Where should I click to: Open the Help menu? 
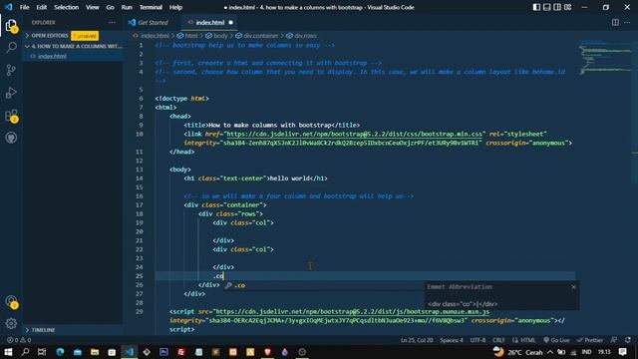(x=175, y=7)
